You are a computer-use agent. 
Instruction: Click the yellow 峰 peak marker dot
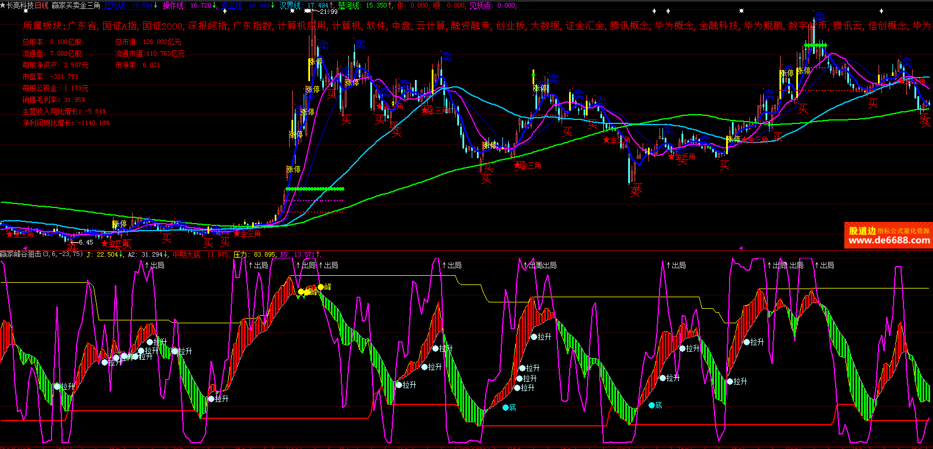[320, 287]
